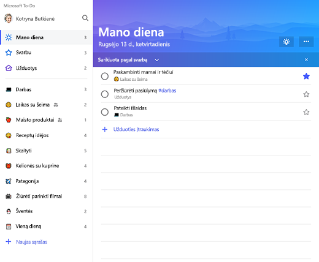Click shared people icon beside Maisto produktai
Image resolution: width=319 pixels, height=262 pixels.
coord(60,120)
